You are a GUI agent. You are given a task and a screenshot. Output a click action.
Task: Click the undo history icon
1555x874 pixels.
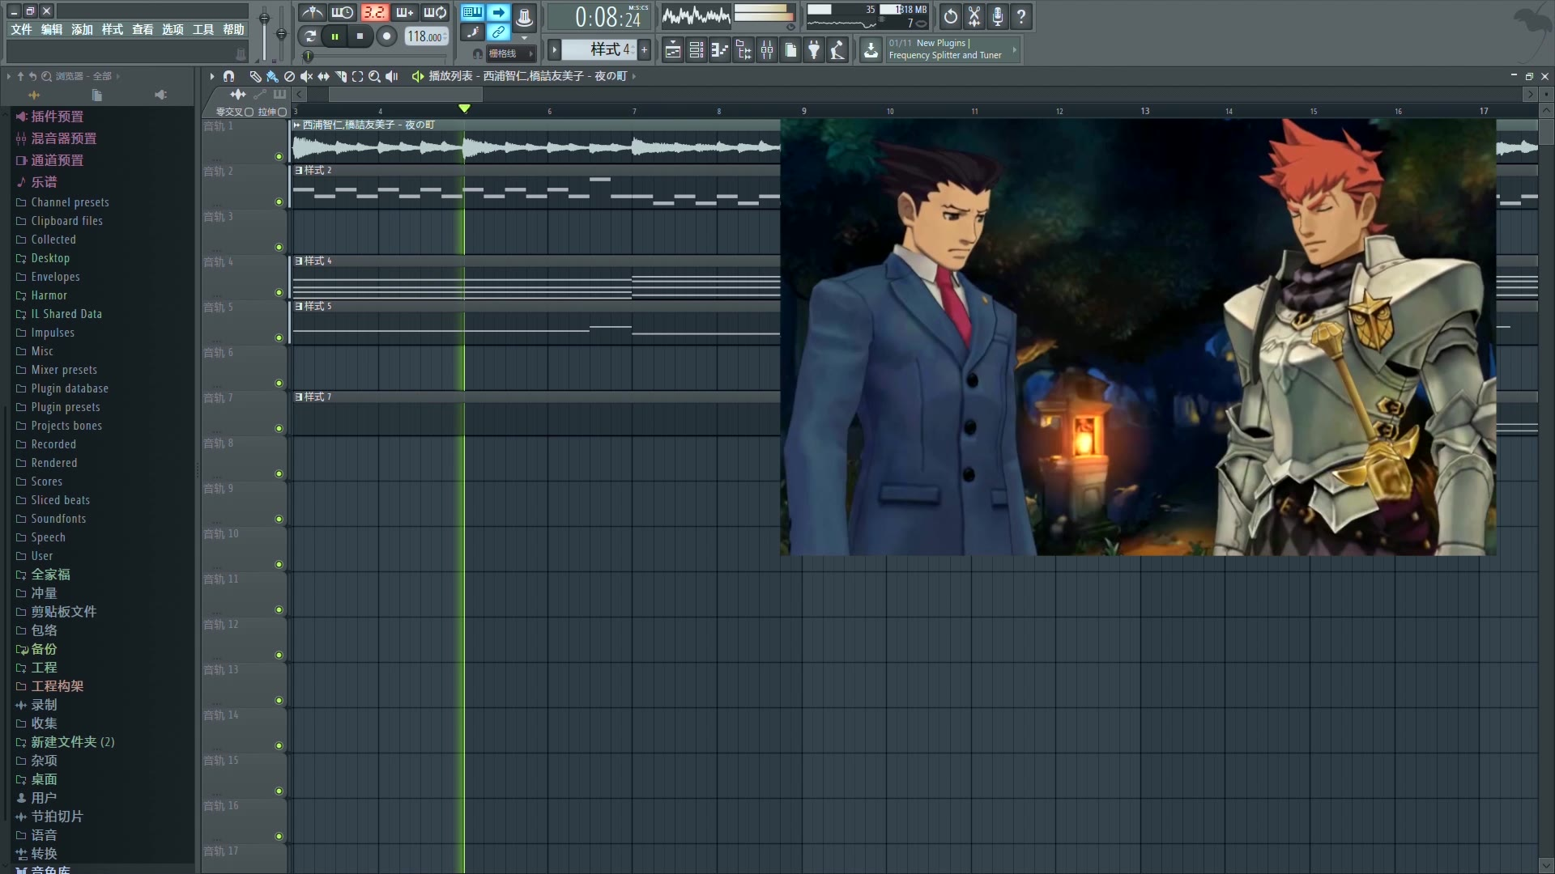(x=951, y=16)
